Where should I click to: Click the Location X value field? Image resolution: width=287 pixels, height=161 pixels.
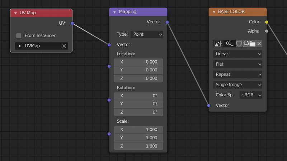pos(138,62)
